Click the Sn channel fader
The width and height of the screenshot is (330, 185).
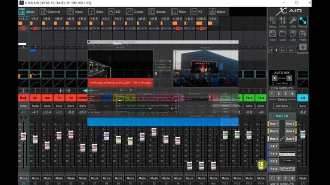point(35,139)
